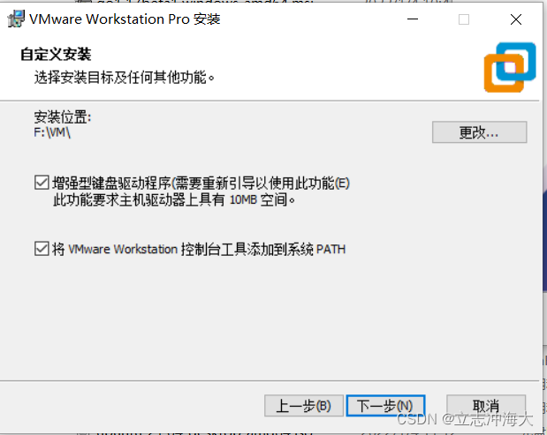Uncheck the 添加到系统 PATH checkbox box
Screen dimensions: 547x435
pyautogui.click(x=42, y=249)
